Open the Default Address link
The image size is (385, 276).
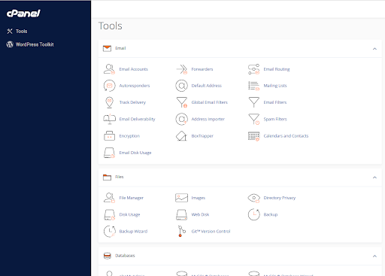pyautogui.click(x=206, y=86)
